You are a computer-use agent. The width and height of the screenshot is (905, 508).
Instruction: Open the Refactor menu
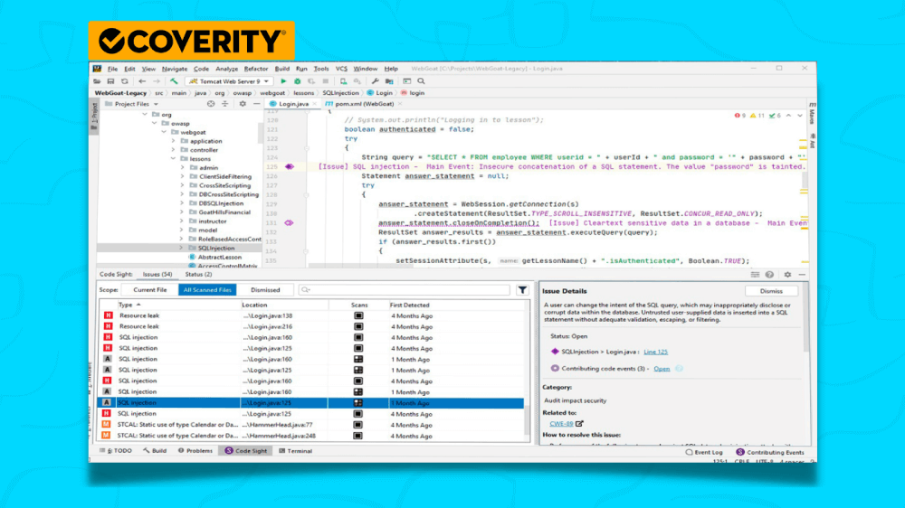(x=256, y=69)
